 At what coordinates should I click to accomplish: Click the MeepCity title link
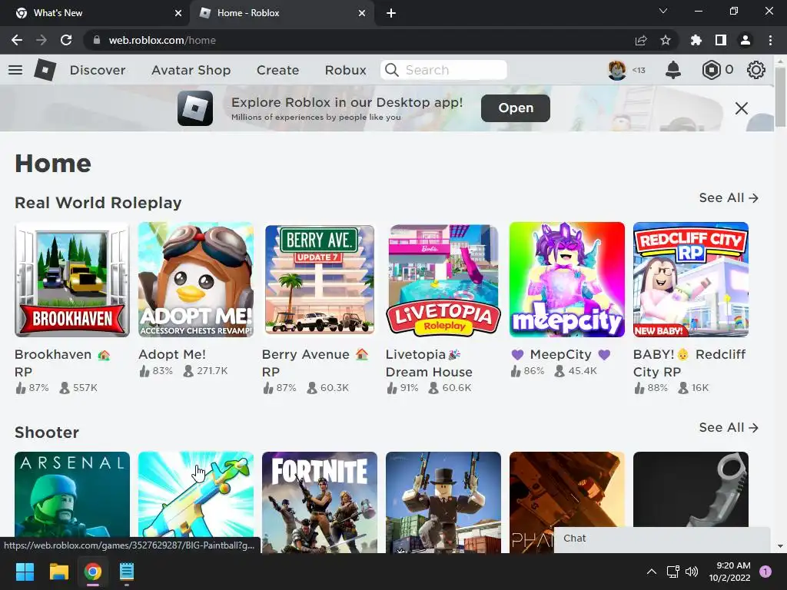point(560,354)
